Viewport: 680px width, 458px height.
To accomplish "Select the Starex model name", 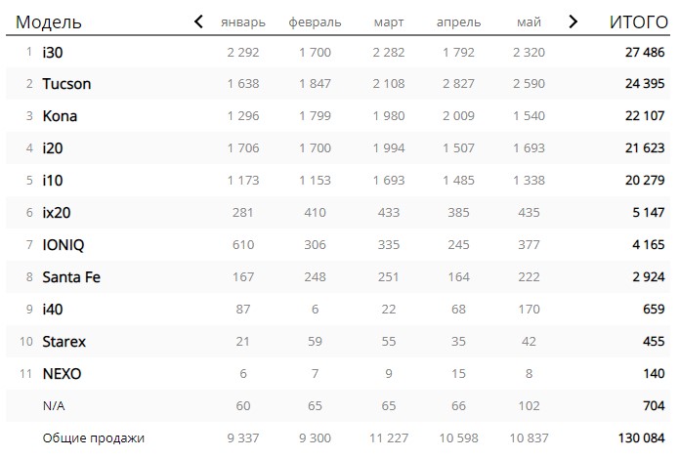I will 64,342.
